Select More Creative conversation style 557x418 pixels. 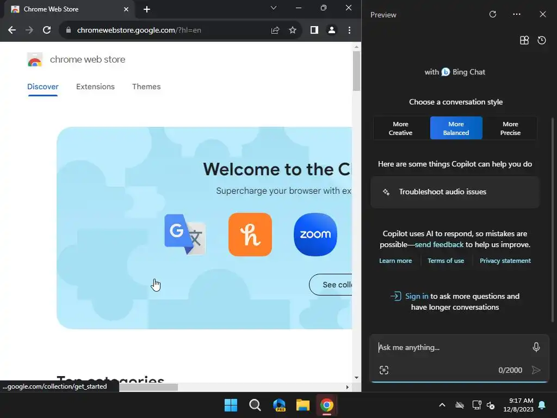pos(400,128)
